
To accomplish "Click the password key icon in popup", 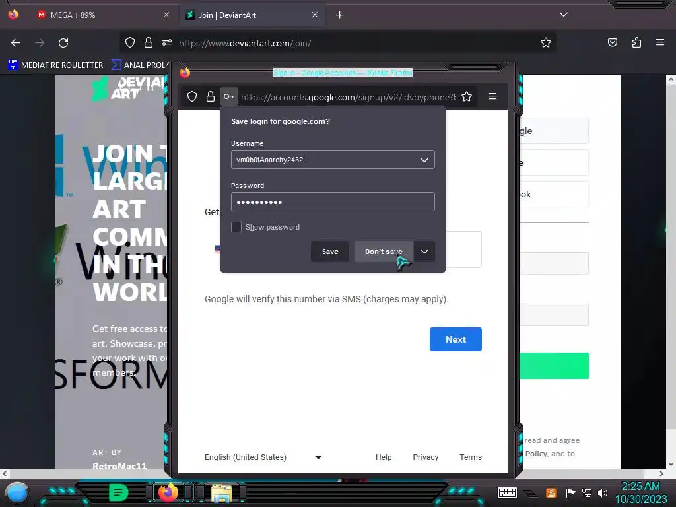I will coord(229,96).
